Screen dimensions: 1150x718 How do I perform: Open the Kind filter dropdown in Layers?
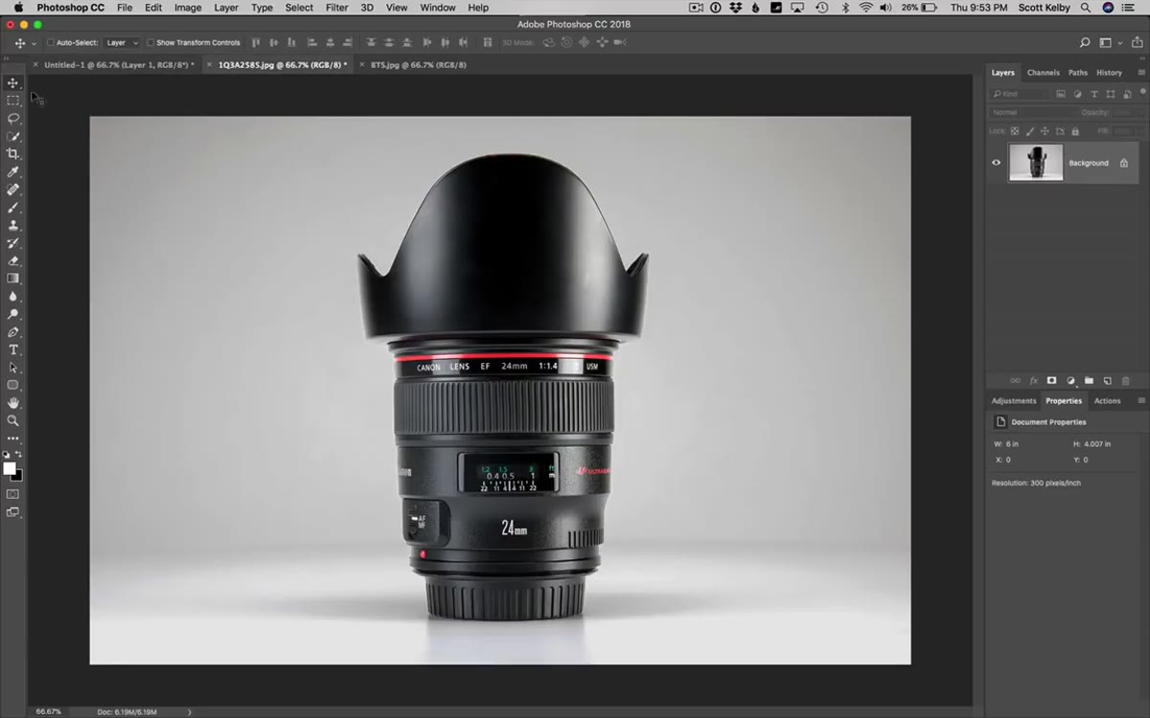(1020, 94)
